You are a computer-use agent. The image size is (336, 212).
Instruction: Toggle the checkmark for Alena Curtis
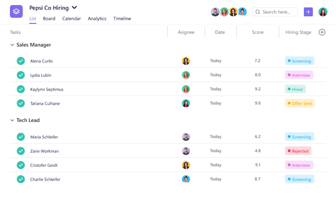point(21,61)
